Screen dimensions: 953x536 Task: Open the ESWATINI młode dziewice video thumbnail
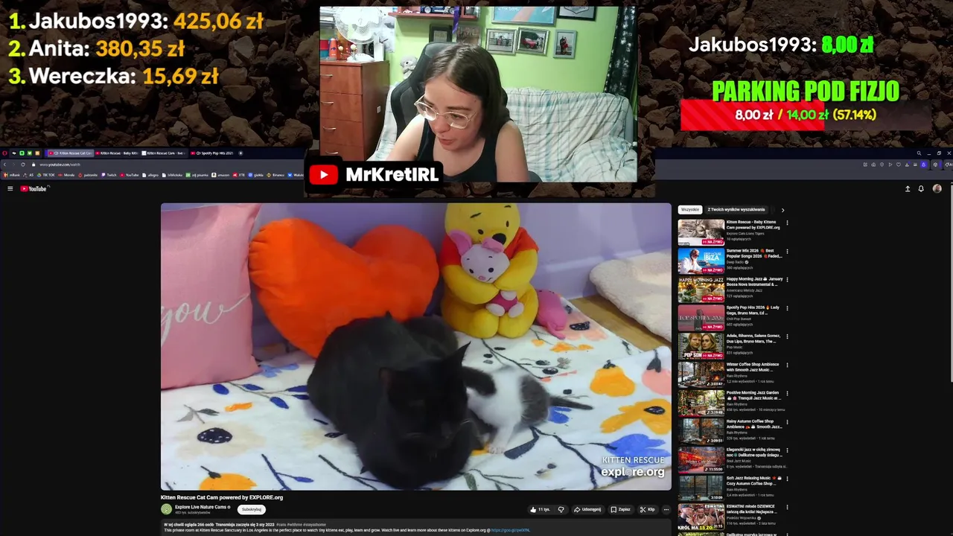coord(701,517)
